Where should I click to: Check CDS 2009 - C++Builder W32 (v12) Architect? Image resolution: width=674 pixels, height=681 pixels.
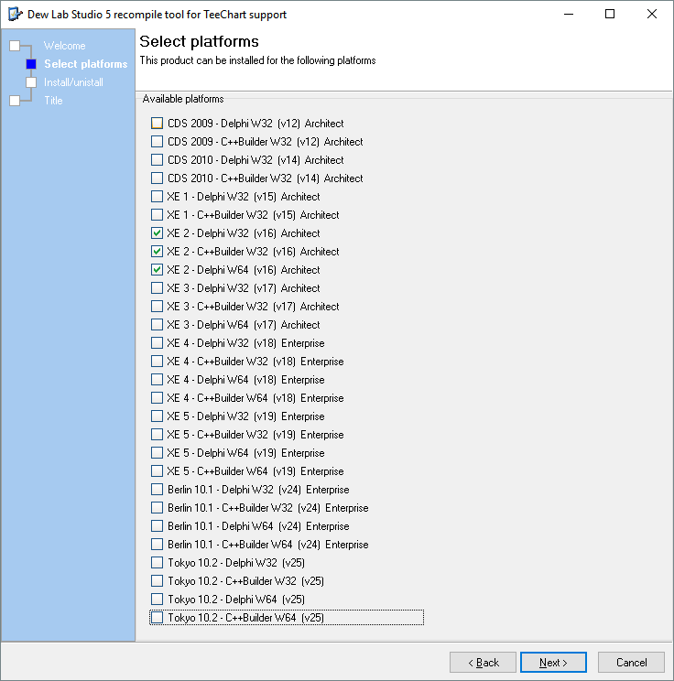coord(157,142)
